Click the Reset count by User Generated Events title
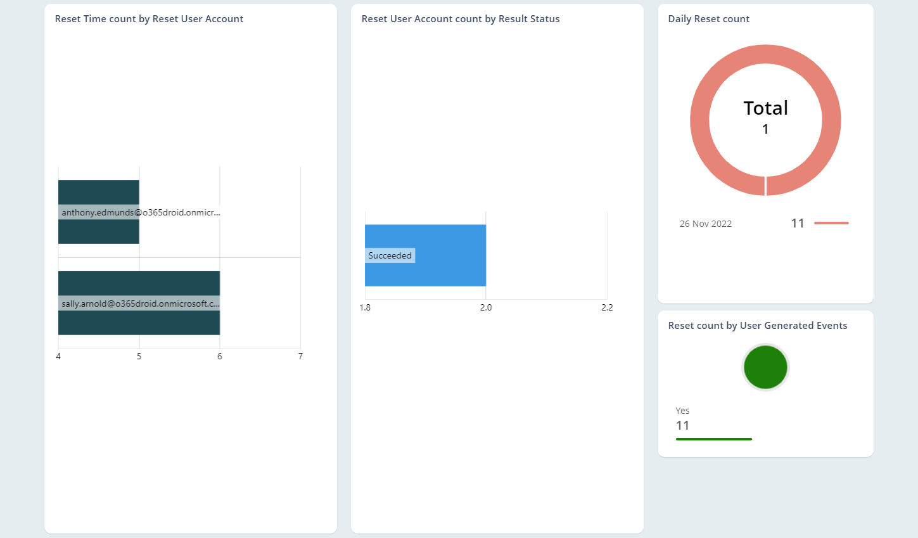Image resolution: width=918 pixels, height=538 pixels. pos(758,325)
